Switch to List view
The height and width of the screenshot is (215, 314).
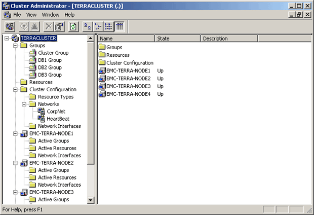click(x=108, y=26)
